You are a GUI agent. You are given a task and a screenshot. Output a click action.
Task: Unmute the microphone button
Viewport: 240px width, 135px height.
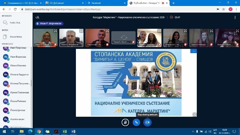125,122
